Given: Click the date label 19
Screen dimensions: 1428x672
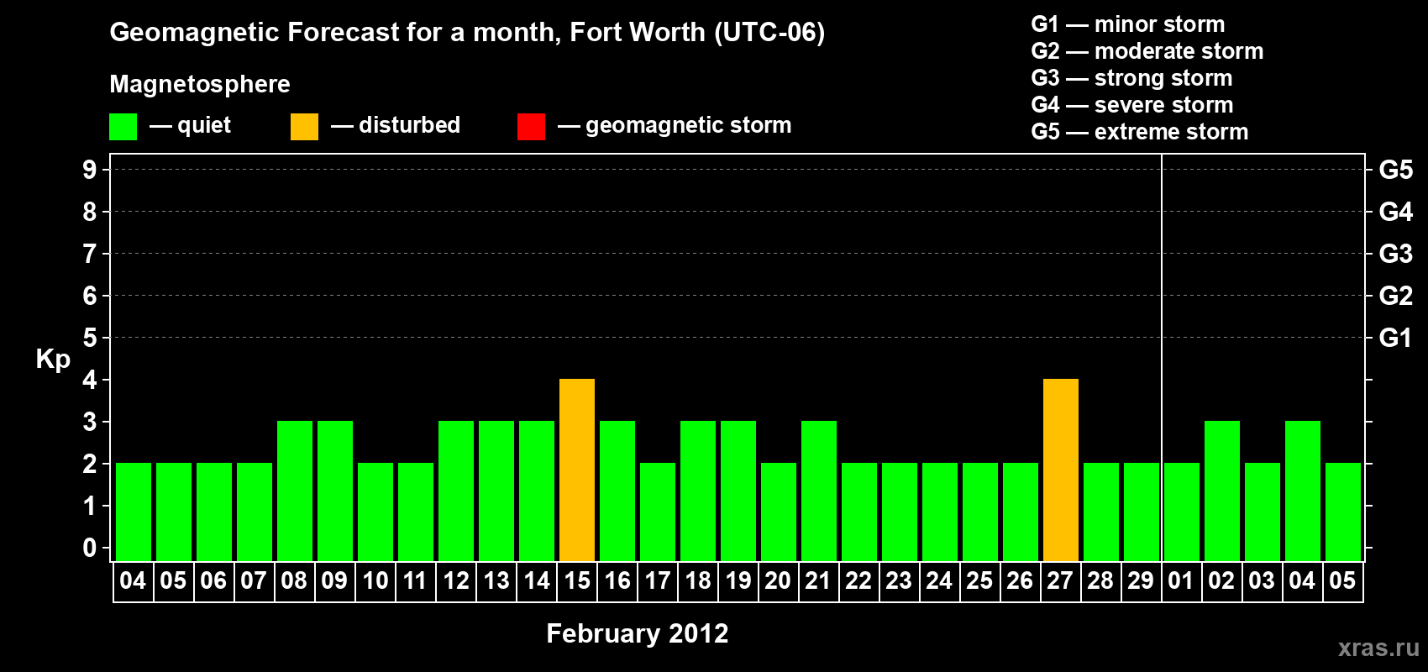Looking at the screenshot, I should coord(738,580).
